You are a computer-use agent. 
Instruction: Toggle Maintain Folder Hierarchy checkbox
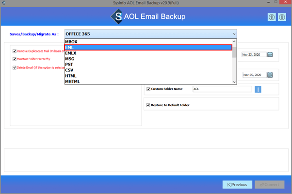(15, 59)
